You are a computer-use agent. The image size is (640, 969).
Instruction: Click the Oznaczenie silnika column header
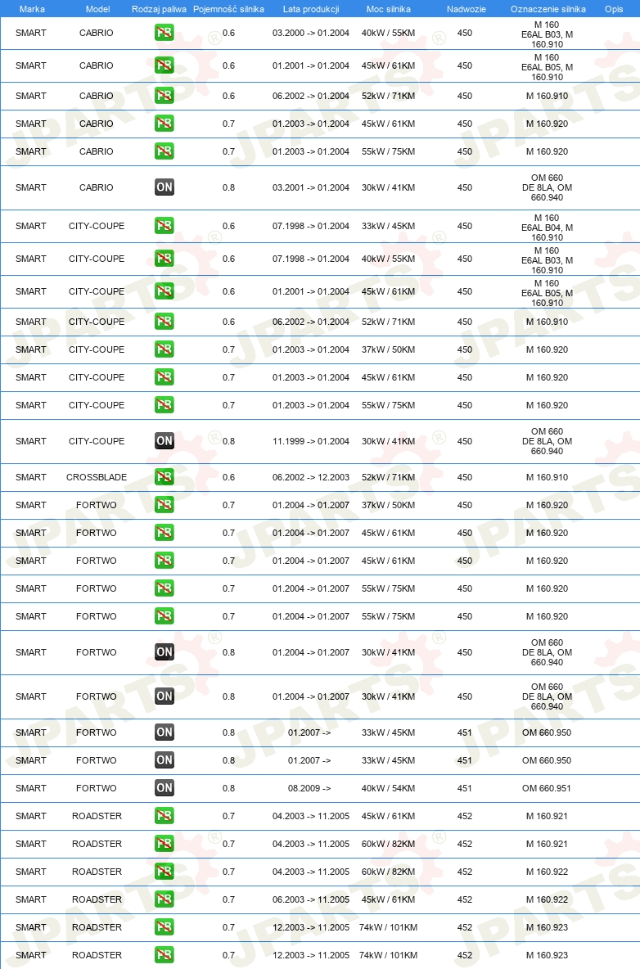pos(548,9)
